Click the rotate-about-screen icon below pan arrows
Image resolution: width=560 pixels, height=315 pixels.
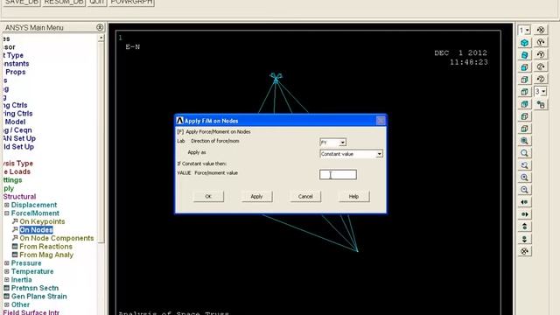point(524,251)
